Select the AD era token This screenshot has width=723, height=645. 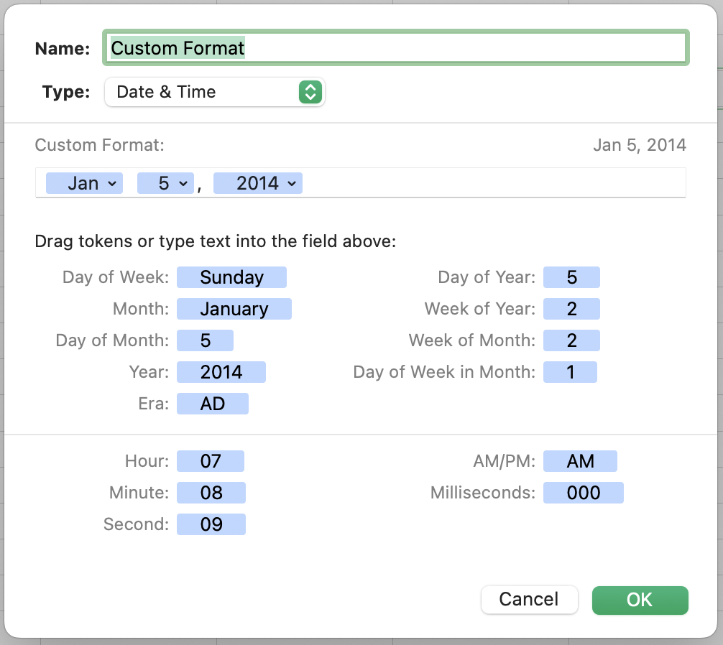click(212, 404)
